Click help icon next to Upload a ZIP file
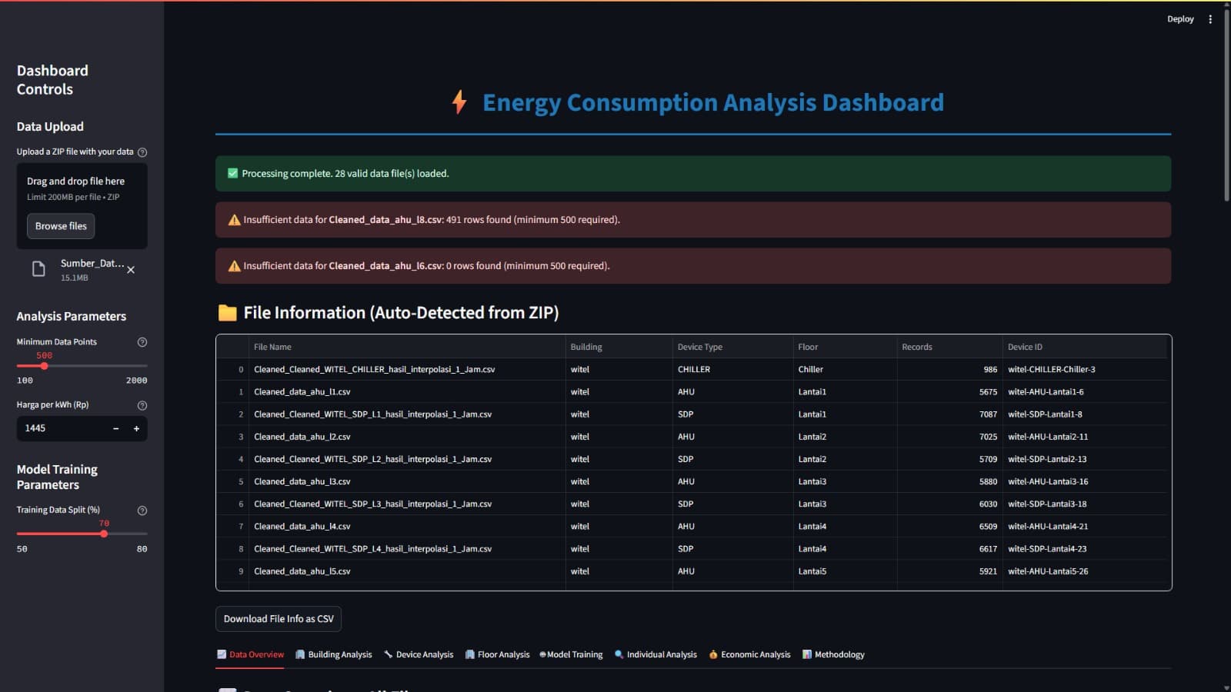The width and height of the screenshot is (1231, 692). click(x=142, y=152)
